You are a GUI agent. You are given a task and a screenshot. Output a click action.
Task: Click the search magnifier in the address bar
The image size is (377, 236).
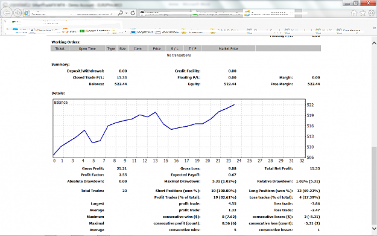pyautogui.click(x=120, y=13)
